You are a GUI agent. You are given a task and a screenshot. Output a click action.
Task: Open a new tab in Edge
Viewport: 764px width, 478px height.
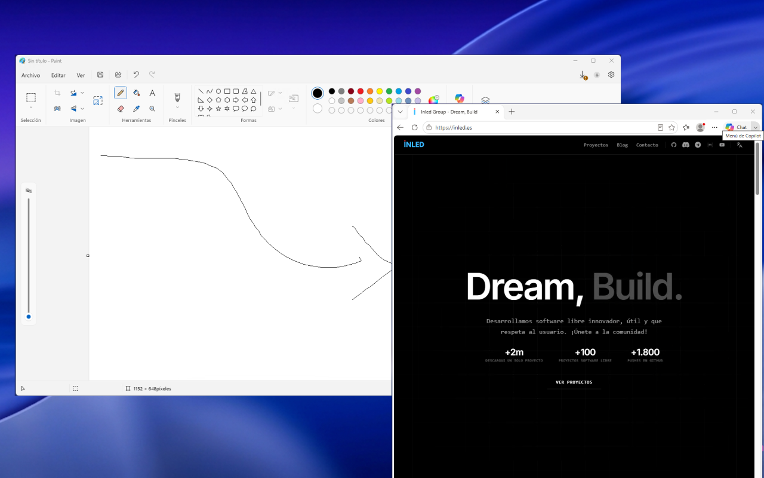click(512, 112)
